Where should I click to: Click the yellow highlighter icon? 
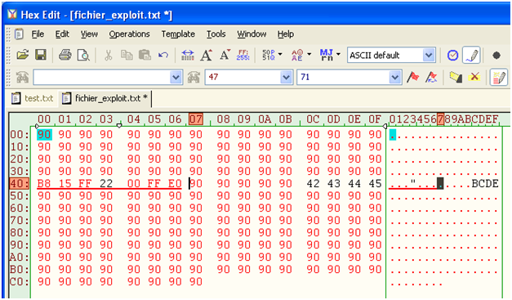pos(456,78)
